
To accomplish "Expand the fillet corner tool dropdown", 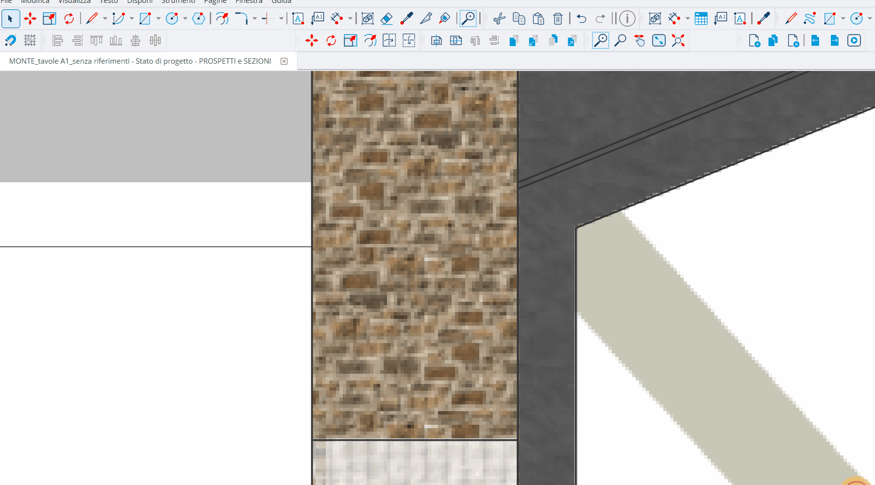I will [x=254, y=19].
